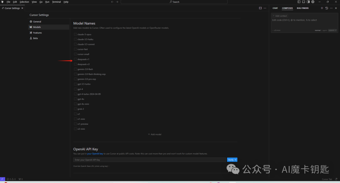Show composer history via the clock icon
Screen dimensions: 340x183
pos(326,8)
